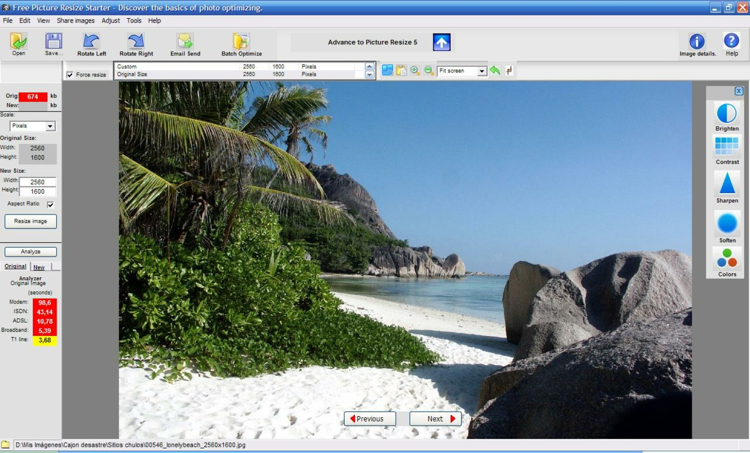This screenshot has width=750, height=453.
Task: Open the Share images menu
Action: point(75,20)
